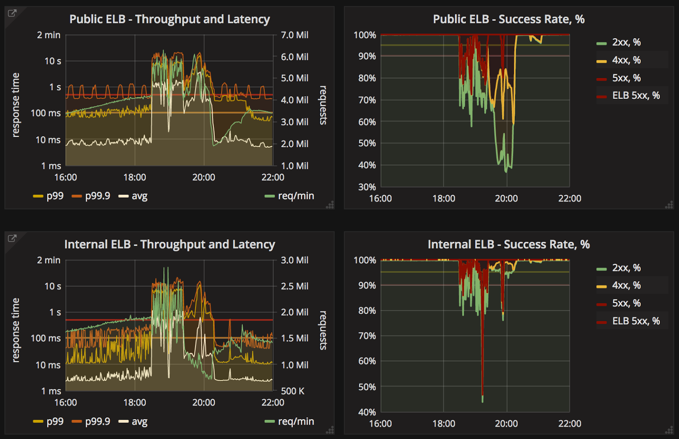Click the yellow 4xx color swatch in Public legend
679x439 pixels.
point(602,62)
